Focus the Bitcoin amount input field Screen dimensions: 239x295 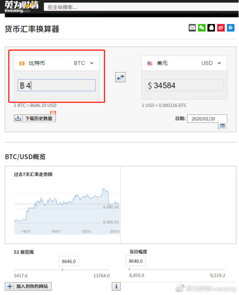point(57,85)
